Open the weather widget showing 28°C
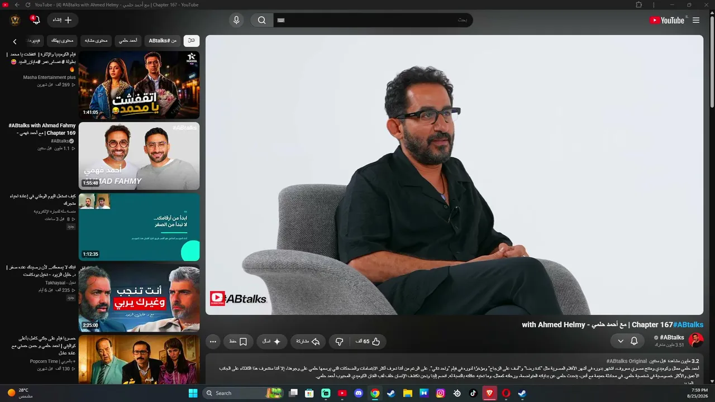Viewport: 715px width, 402px height. click(x=20, y=393)
